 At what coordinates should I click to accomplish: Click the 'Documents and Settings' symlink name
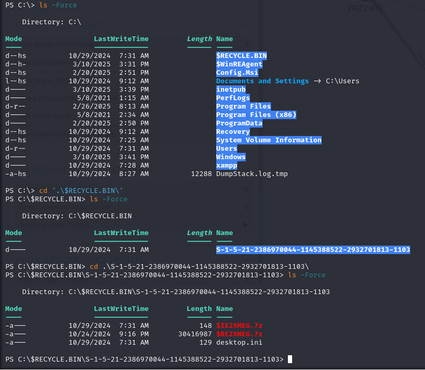(262, 81)
